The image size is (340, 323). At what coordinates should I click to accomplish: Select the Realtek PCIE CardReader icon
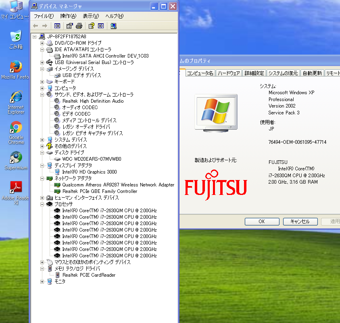point(57,275)
